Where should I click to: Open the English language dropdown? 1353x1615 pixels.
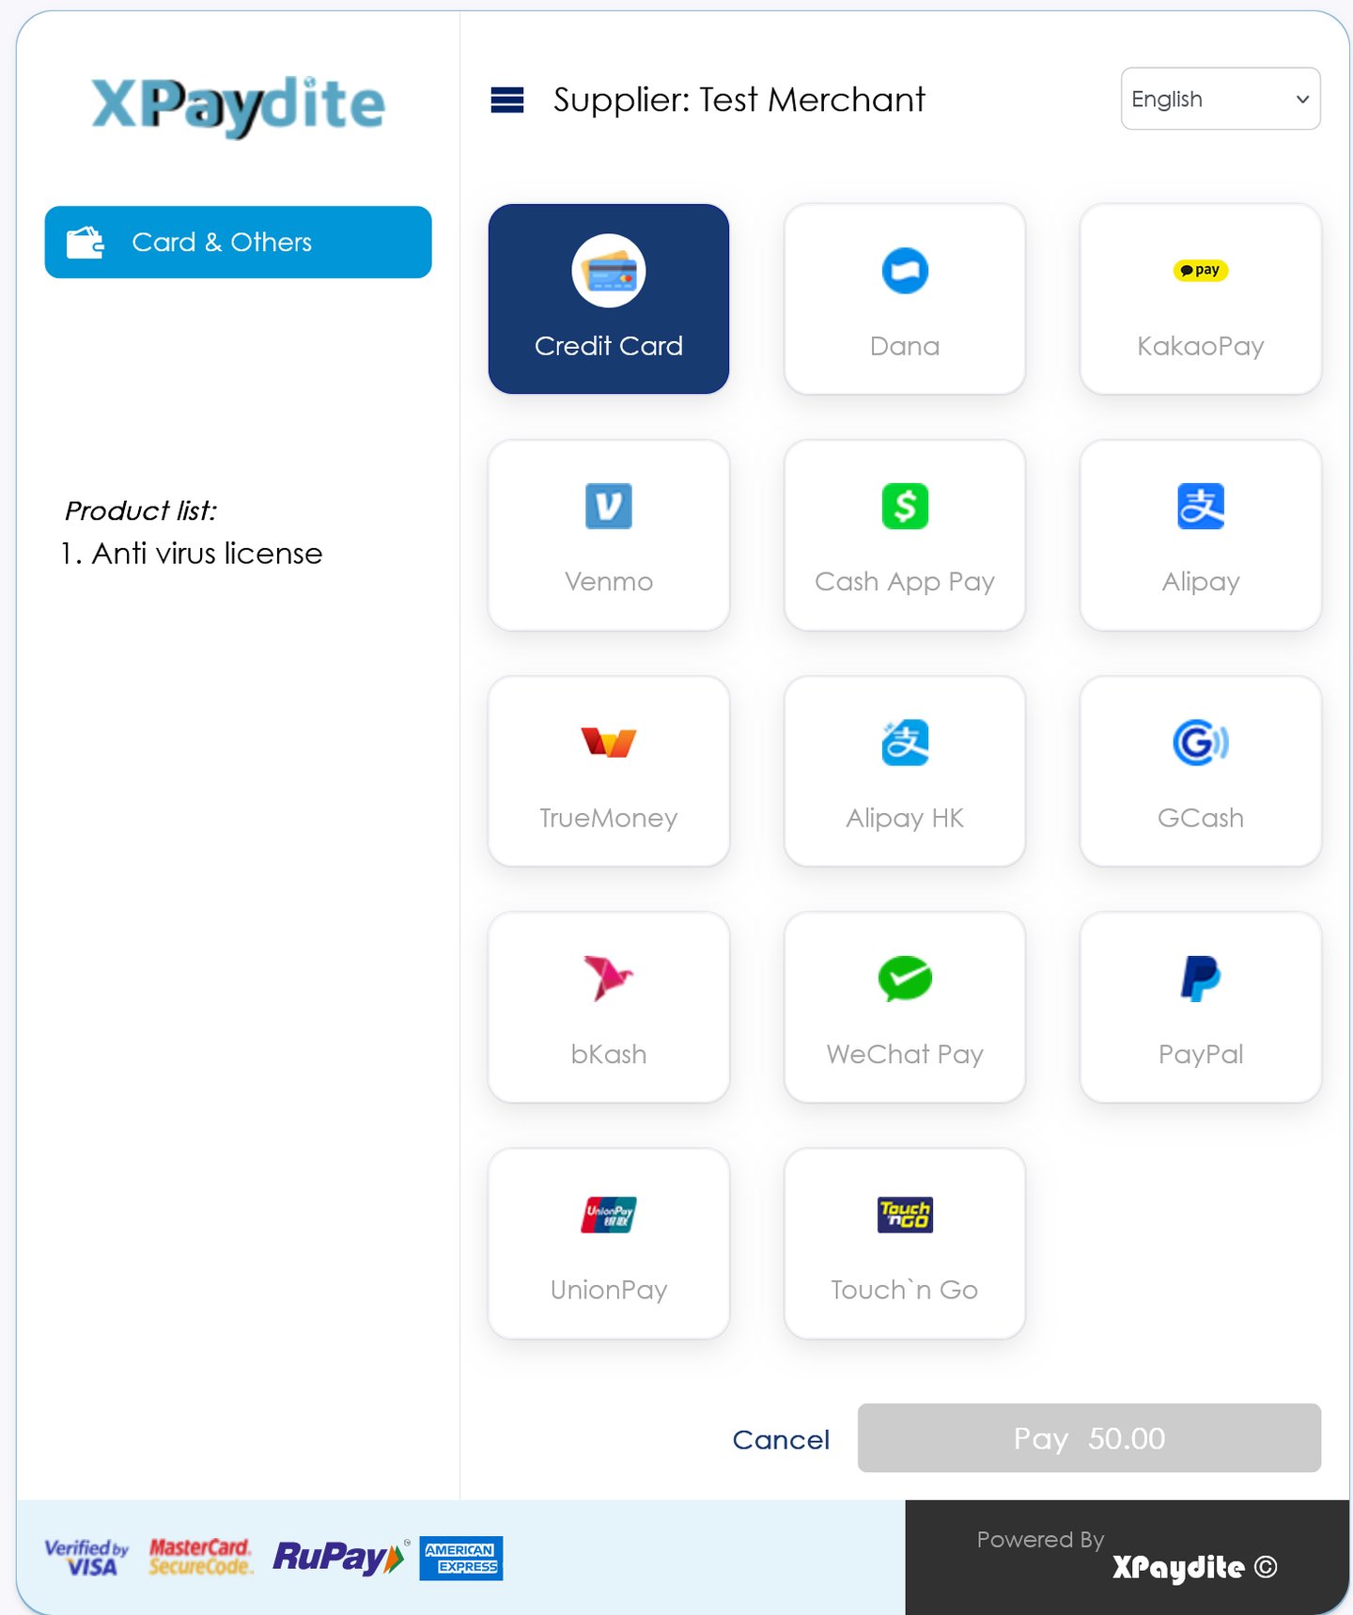pyautogui.click(x=1221, y=99)
